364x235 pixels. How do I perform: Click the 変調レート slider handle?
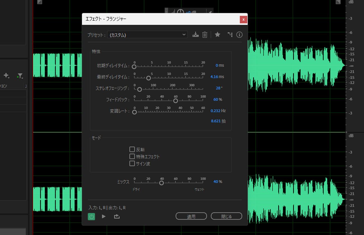point(134,112)
